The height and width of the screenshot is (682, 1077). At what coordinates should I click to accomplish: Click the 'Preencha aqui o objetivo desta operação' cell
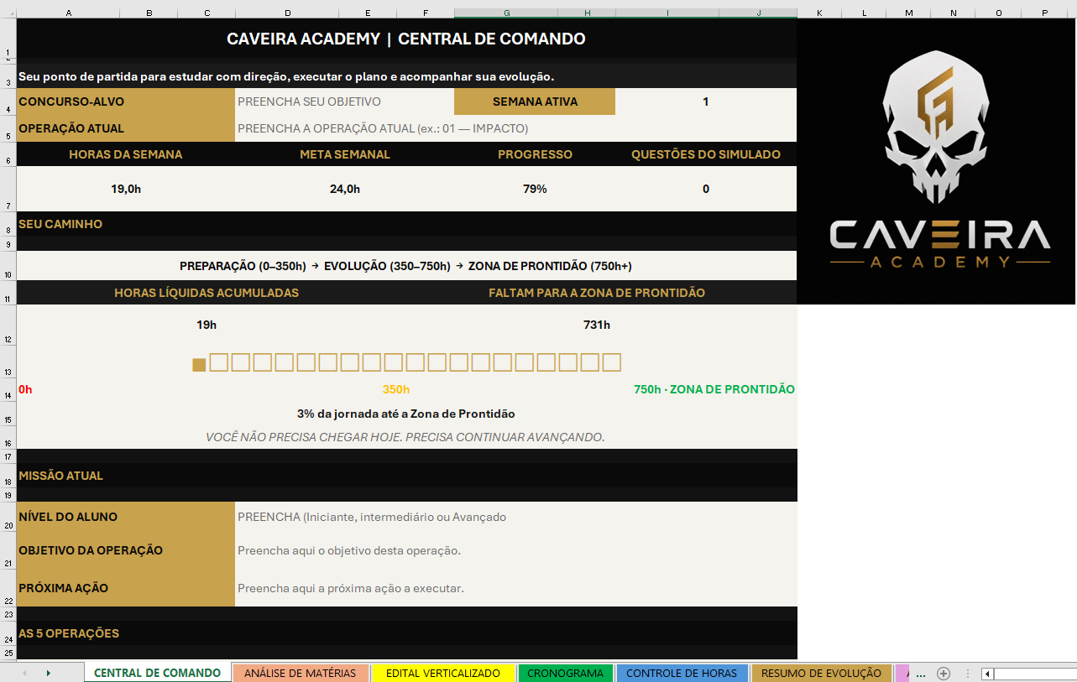pyautogui.click(x=515, y=550)
